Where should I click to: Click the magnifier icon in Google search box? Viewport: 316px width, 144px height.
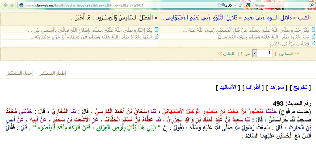tap(312, 6)
